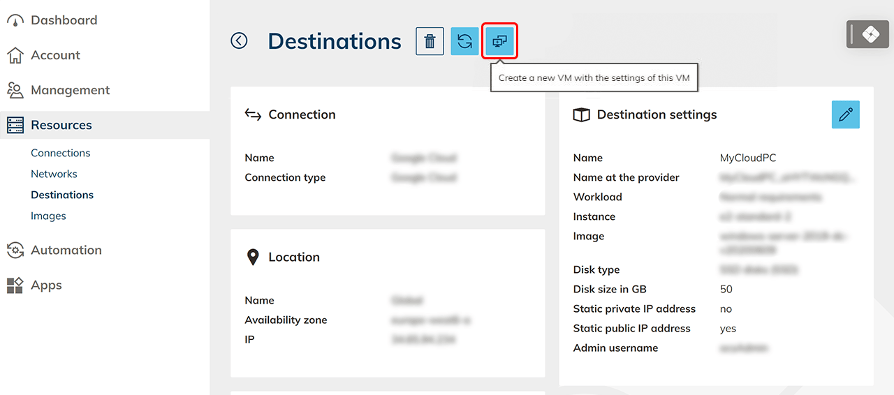Click the Management people icon
894x395 pixels.
(x=15, y=91)
